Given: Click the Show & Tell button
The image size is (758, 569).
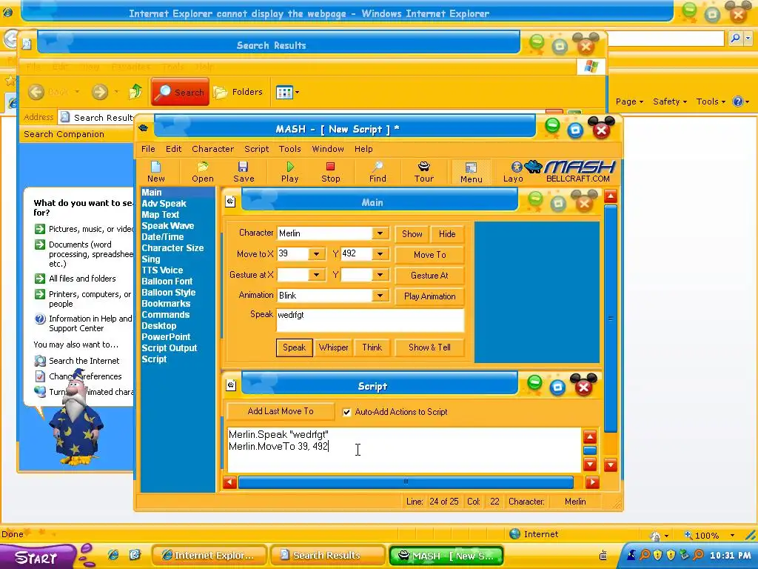Looking at the screenshot, I should click(x=430, y=347).
